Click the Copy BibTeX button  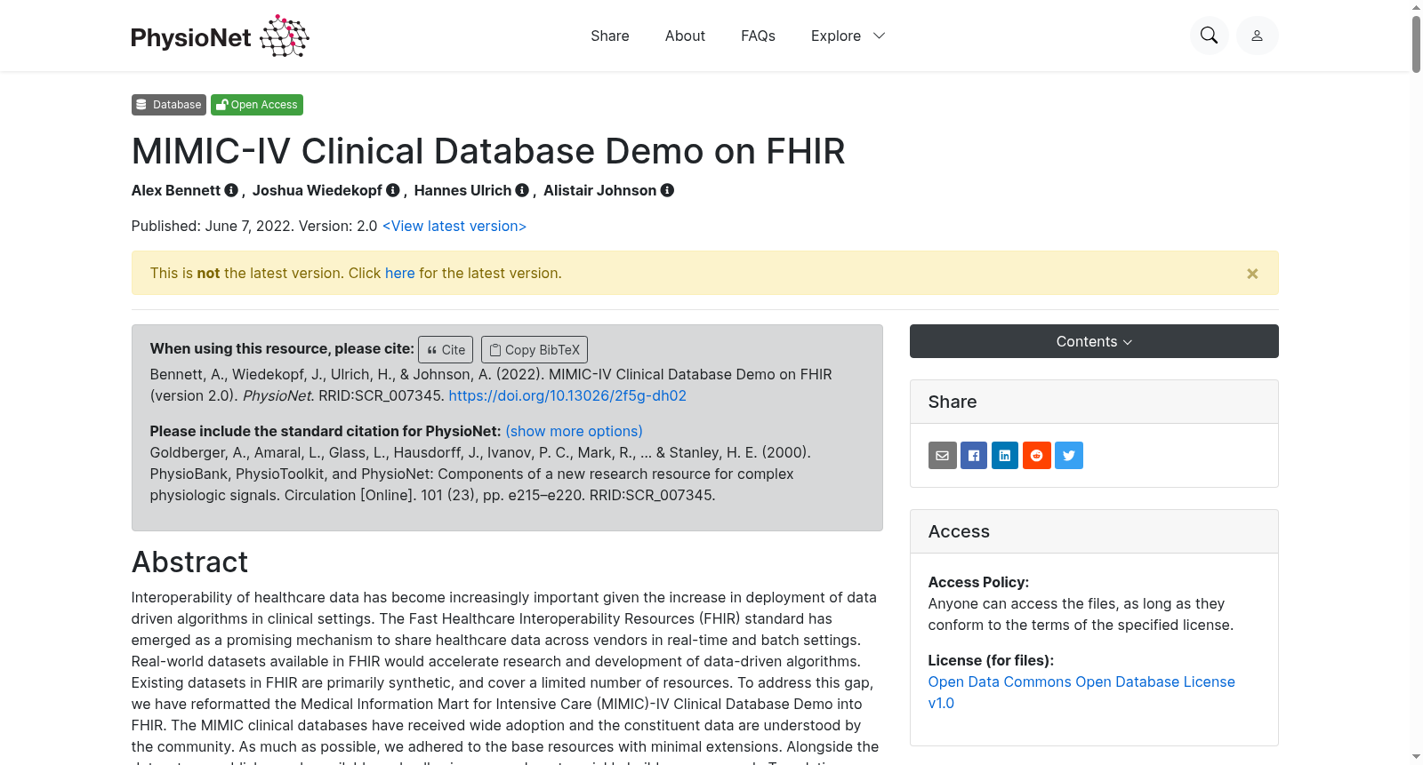click(x=535, y=349)
